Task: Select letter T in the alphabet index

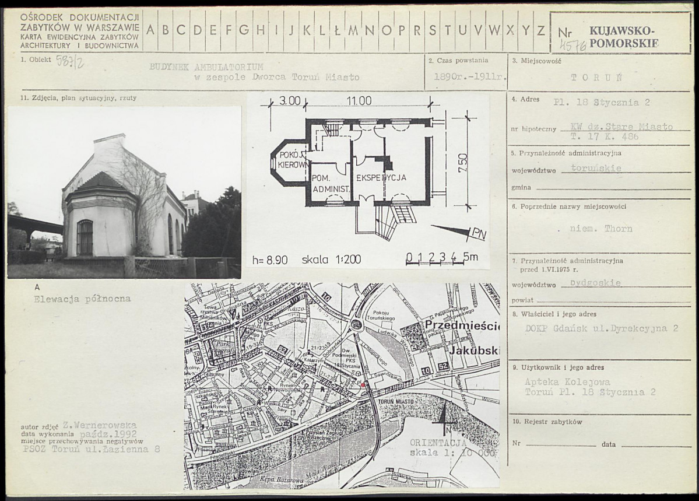Action: coord(447,30)
